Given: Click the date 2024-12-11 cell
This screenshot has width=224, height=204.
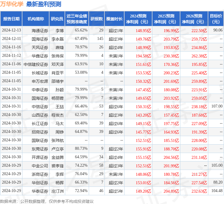Looking at the screenshot, I should [x=11, y=39].
